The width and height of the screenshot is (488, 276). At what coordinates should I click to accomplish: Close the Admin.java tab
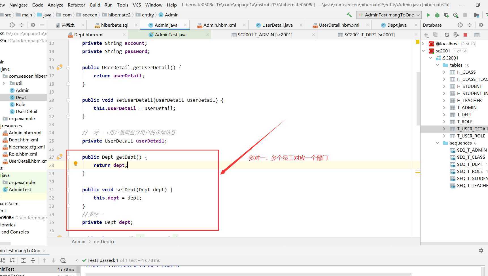[x=185, y=25]
